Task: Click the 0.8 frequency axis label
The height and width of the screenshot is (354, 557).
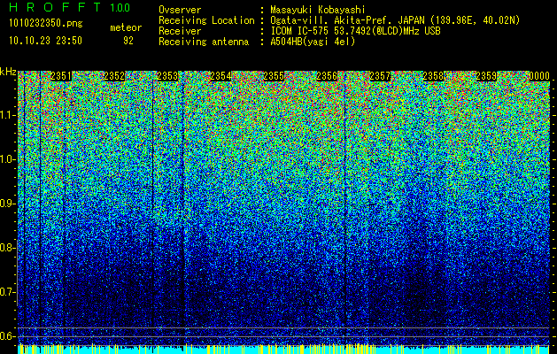Action: pos(7,248)
